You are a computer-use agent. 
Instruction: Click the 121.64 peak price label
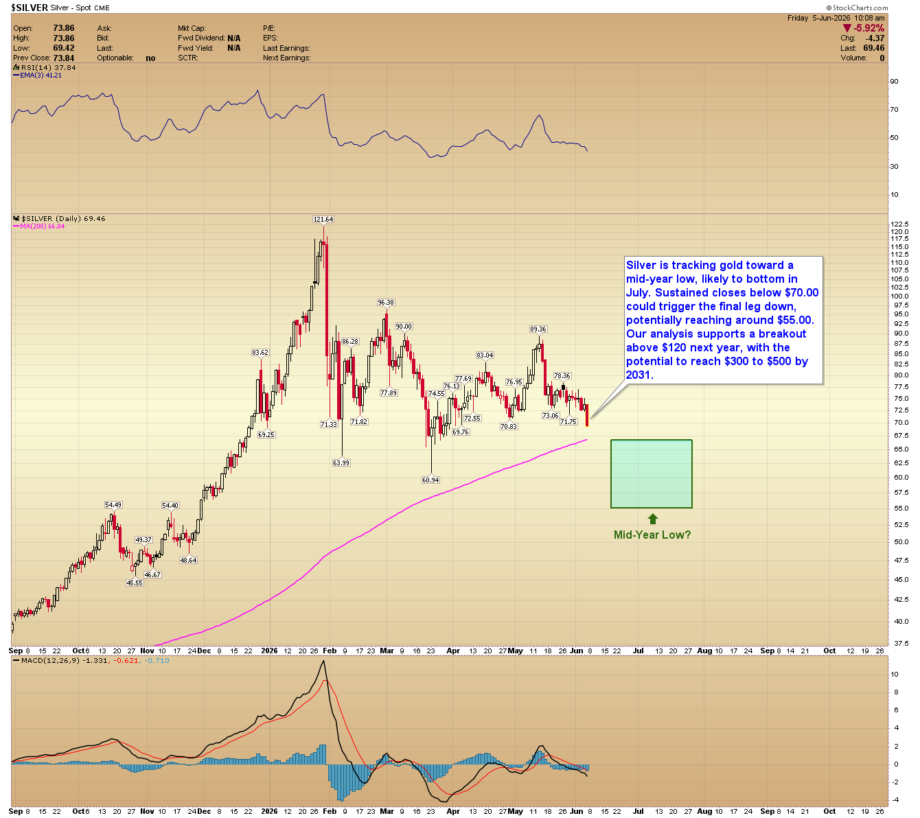(x=323, y=220)
